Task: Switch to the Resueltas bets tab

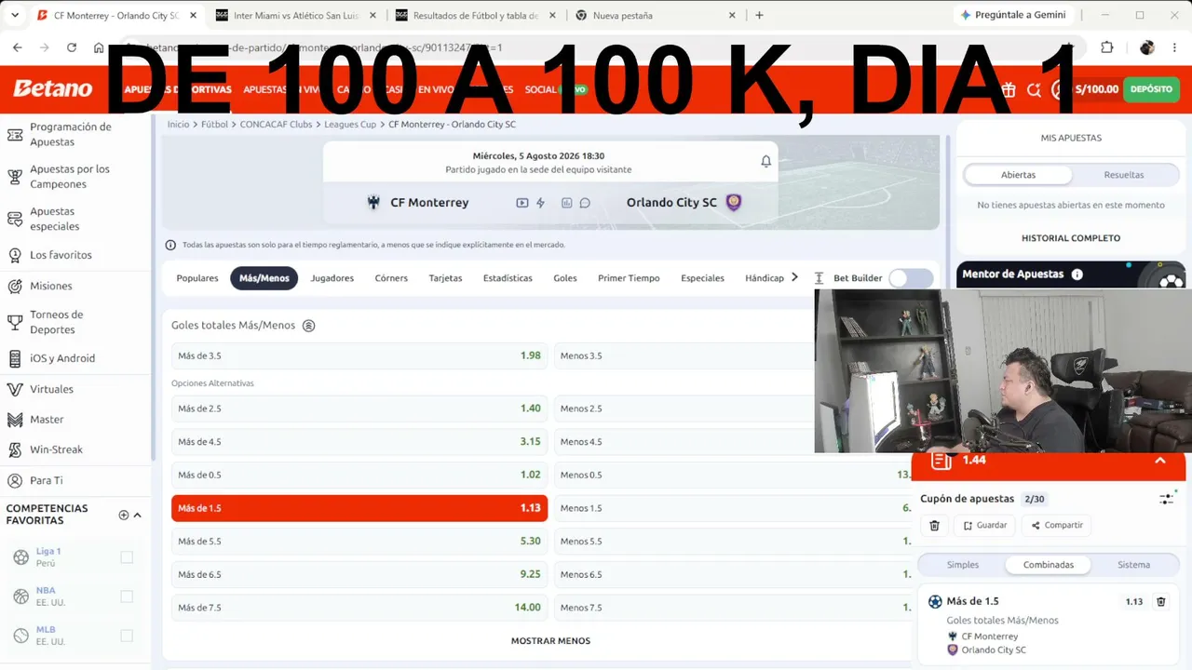Action: (x=1124, y=175)
